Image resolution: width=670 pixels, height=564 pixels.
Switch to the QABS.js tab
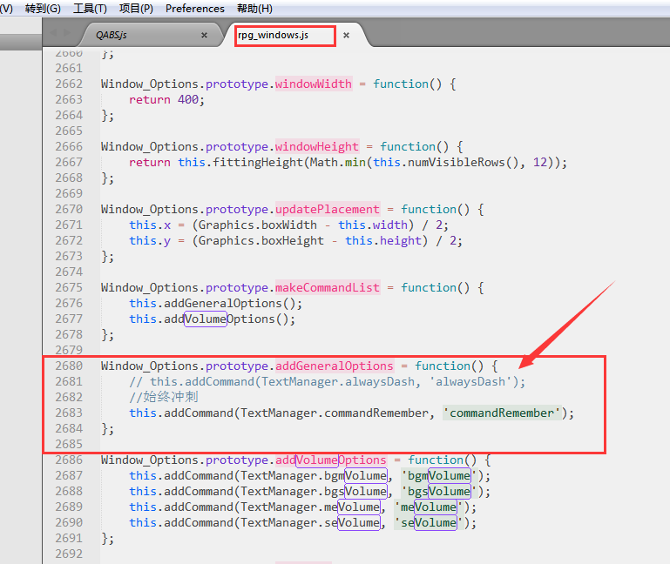pos(112,35)
